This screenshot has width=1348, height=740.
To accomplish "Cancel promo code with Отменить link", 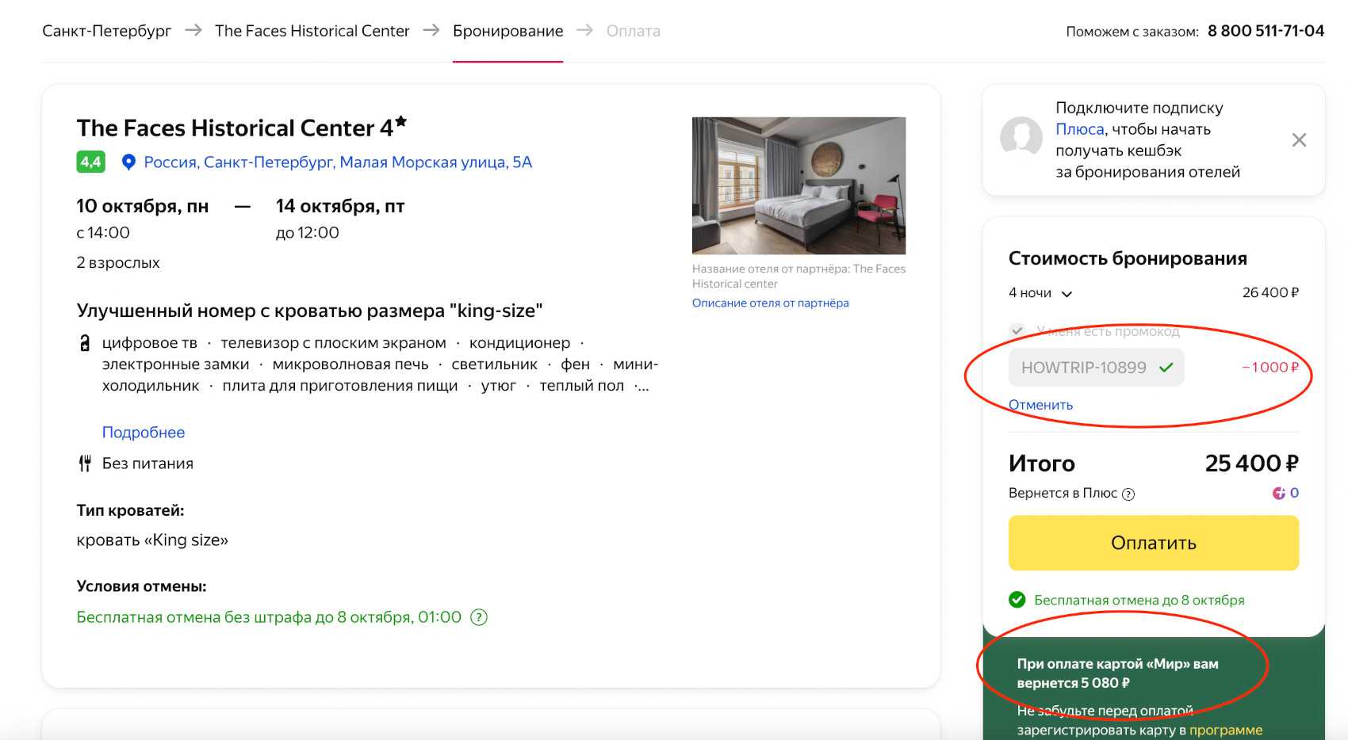I will pyautogui.click(x=1040, y=405).
